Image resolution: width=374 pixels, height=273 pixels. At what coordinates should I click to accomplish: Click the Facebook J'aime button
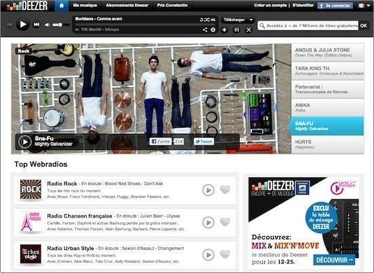[x=161, y=141]
